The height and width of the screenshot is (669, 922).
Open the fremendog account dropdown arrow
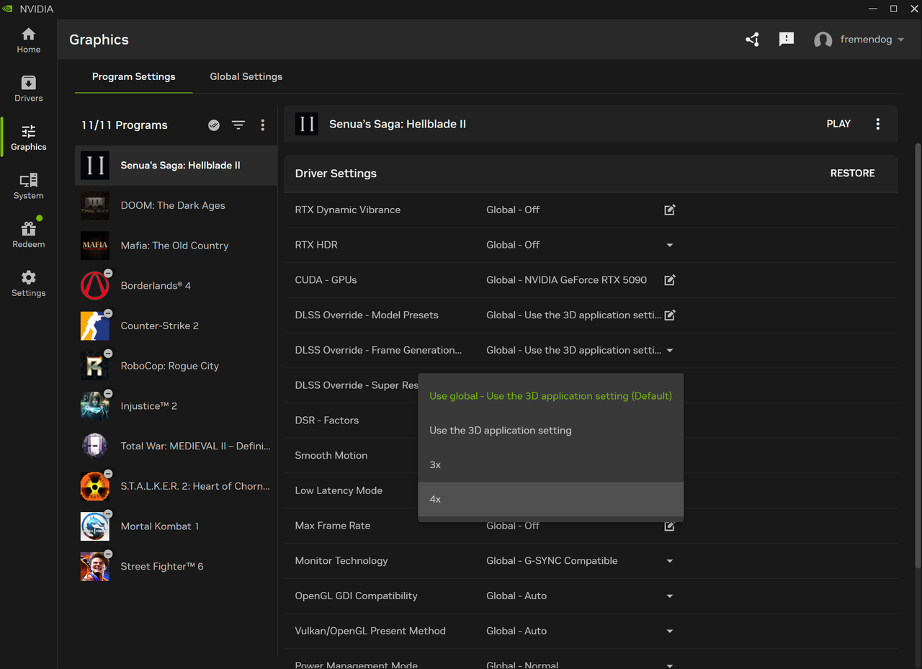tap(900, 40)
